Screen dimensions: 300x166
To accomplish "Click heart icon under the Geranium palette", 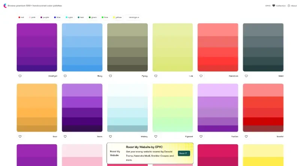I will (201, 76).
